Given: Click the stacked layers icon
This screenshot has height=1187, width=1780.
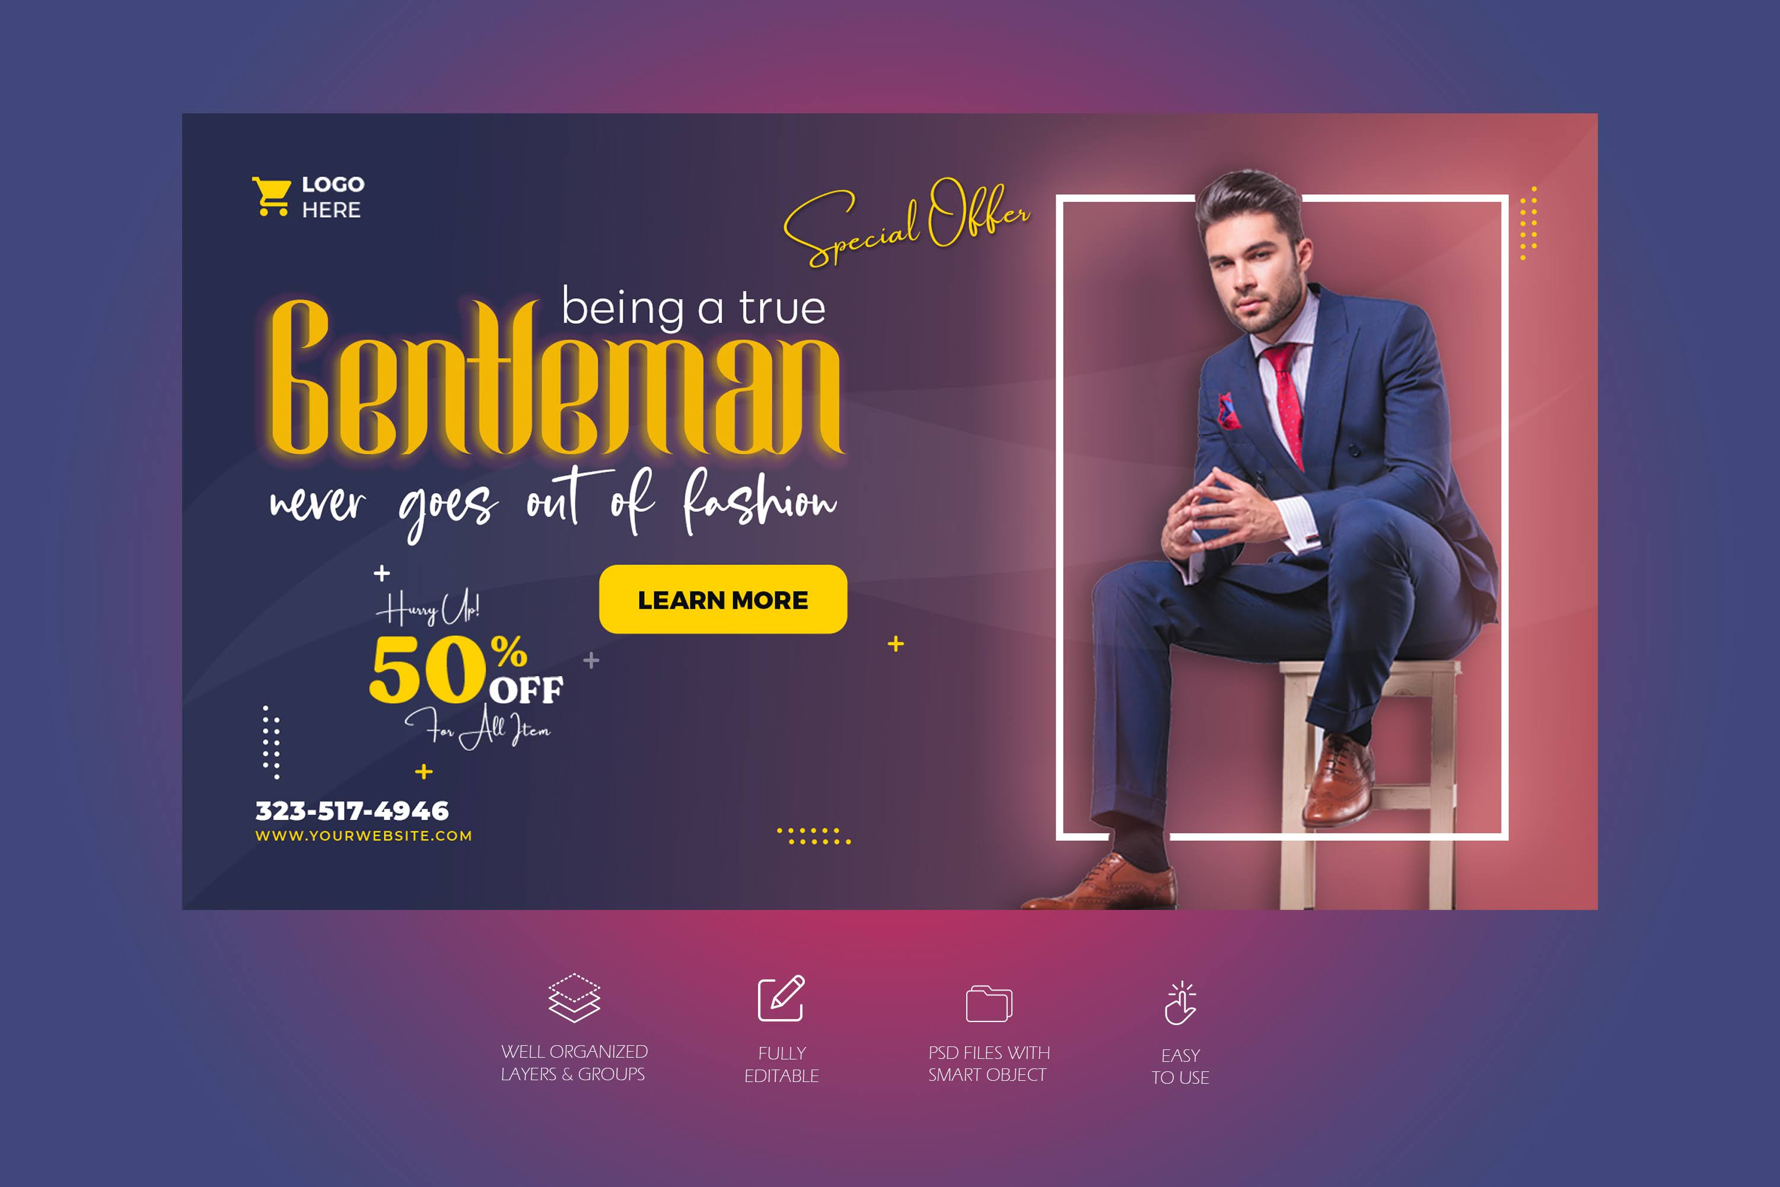Looking at the screenshot, I should click(574, 998).
